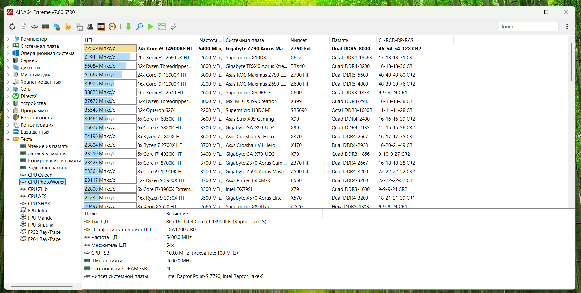Screen dimensions: 581x293
Task: Expand the Хранение данных node
Action: [x=8, y=82]
